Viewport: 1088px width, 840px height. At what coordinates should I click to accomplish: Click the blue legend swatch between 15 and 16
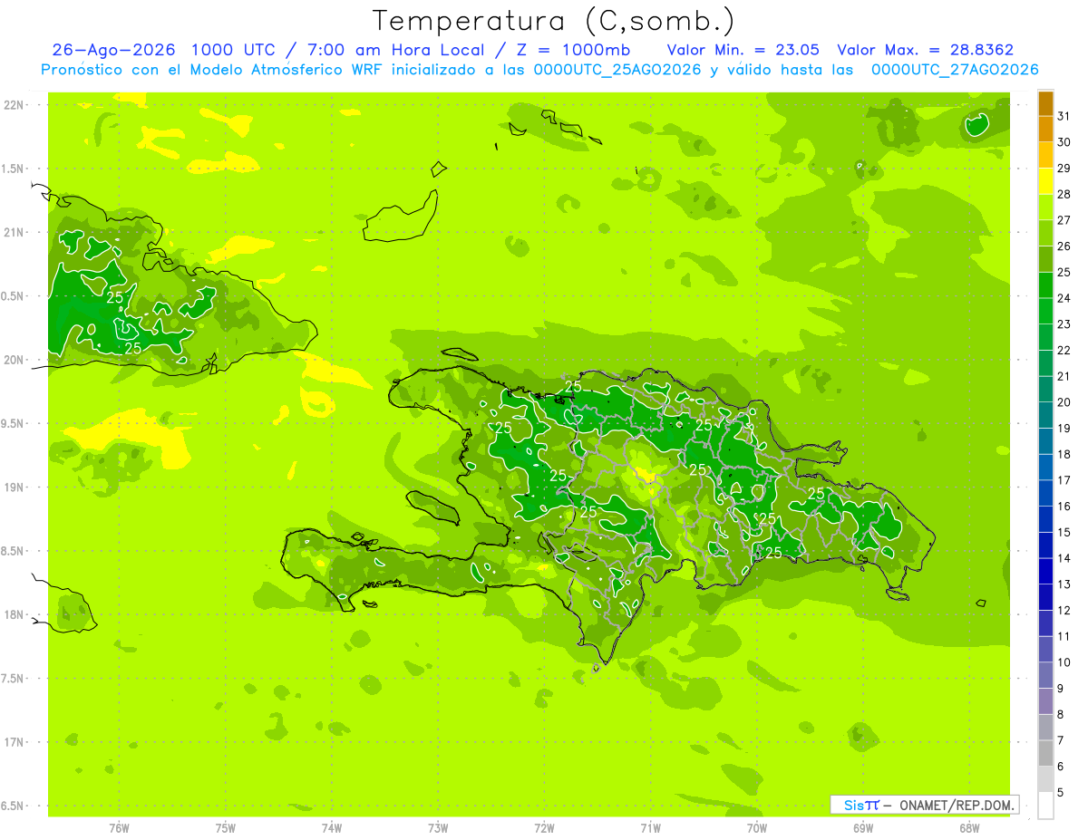coord(1045,519)
